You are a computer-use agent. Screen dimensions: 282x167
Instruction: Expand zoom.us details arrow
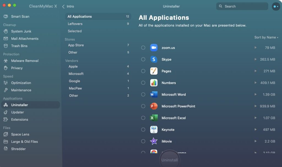coord(256,47)
